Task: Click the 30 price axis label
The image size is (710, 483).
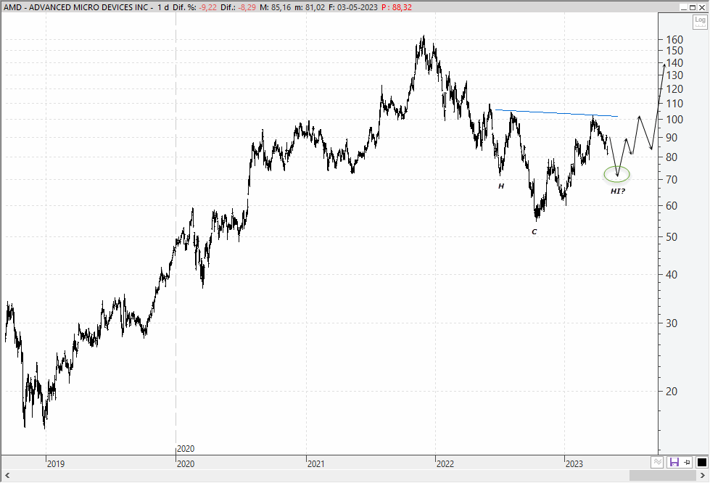Action: [x=672, y=323]
